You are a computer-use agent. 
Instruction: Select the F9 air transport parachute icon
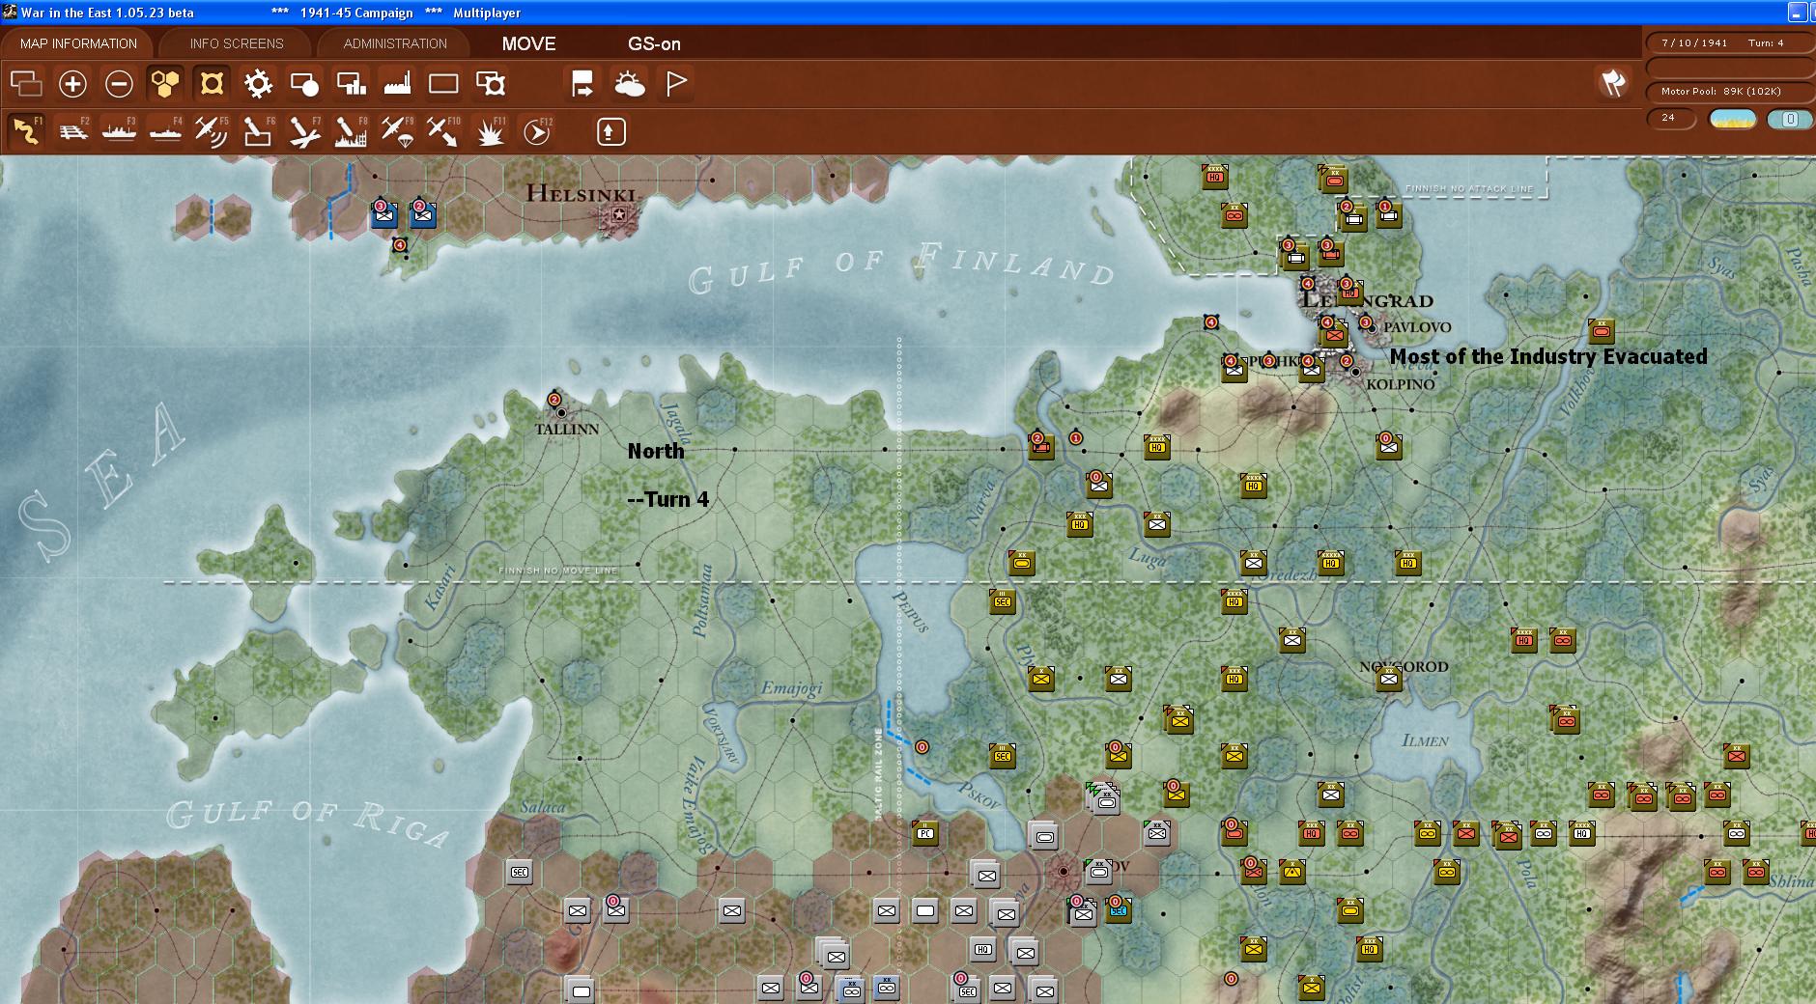(397, 131)
